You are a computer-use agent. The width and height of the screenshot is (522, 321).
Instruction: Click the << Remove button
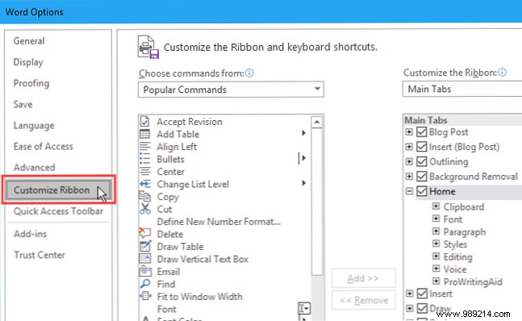(364, 300)
